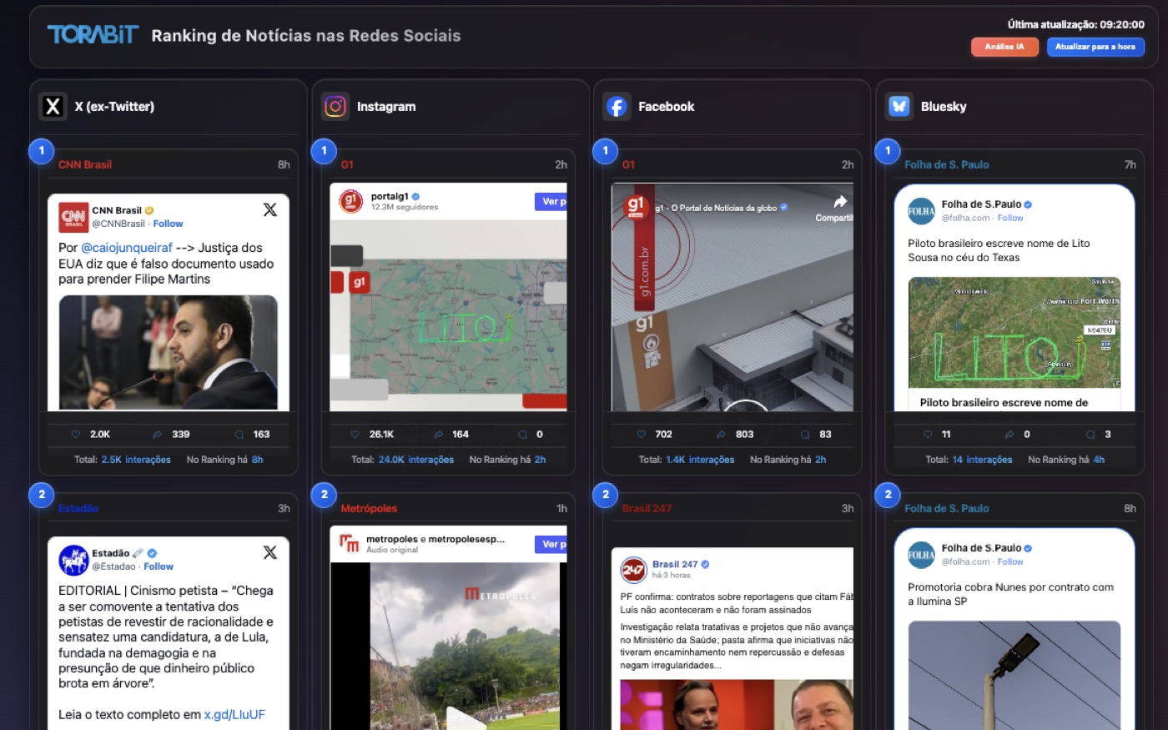Click the heart icon next to 11
The image size is (1168, 730).
pyautogui.click(x=928, y=435)
